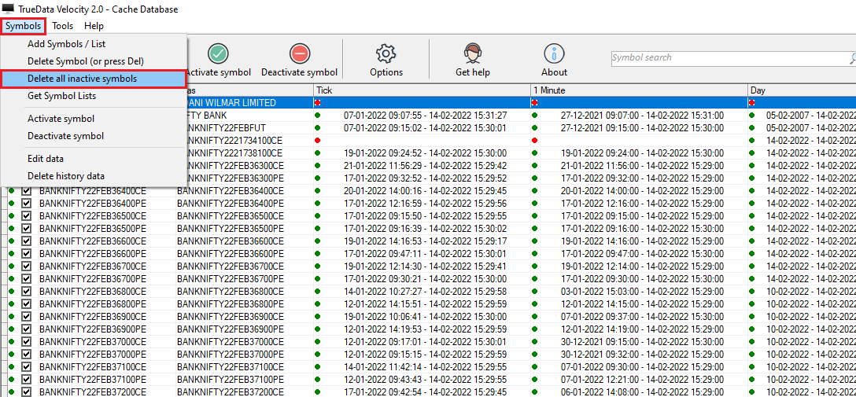The width and height of the screenshot is (856, 397).
Task: Toggle checkbox for BANKNIFTY22FEB37100CE
Action: point(26,366)
